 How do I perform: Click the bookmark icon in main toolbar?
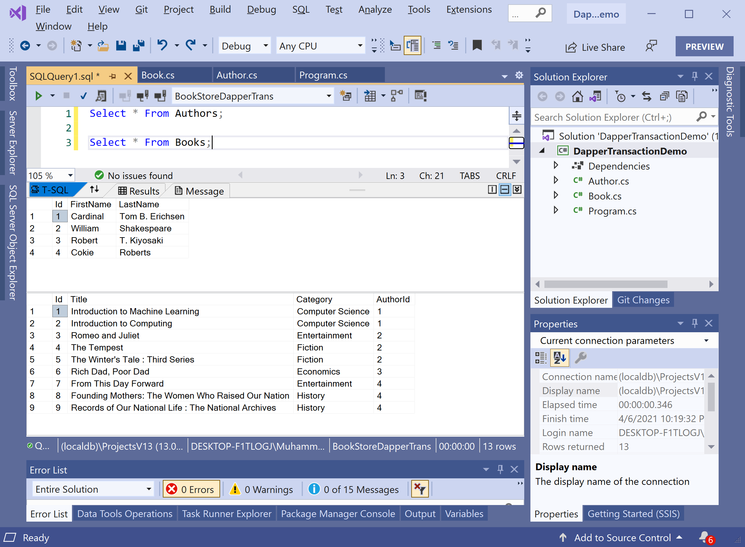click(x=477, y=45)
